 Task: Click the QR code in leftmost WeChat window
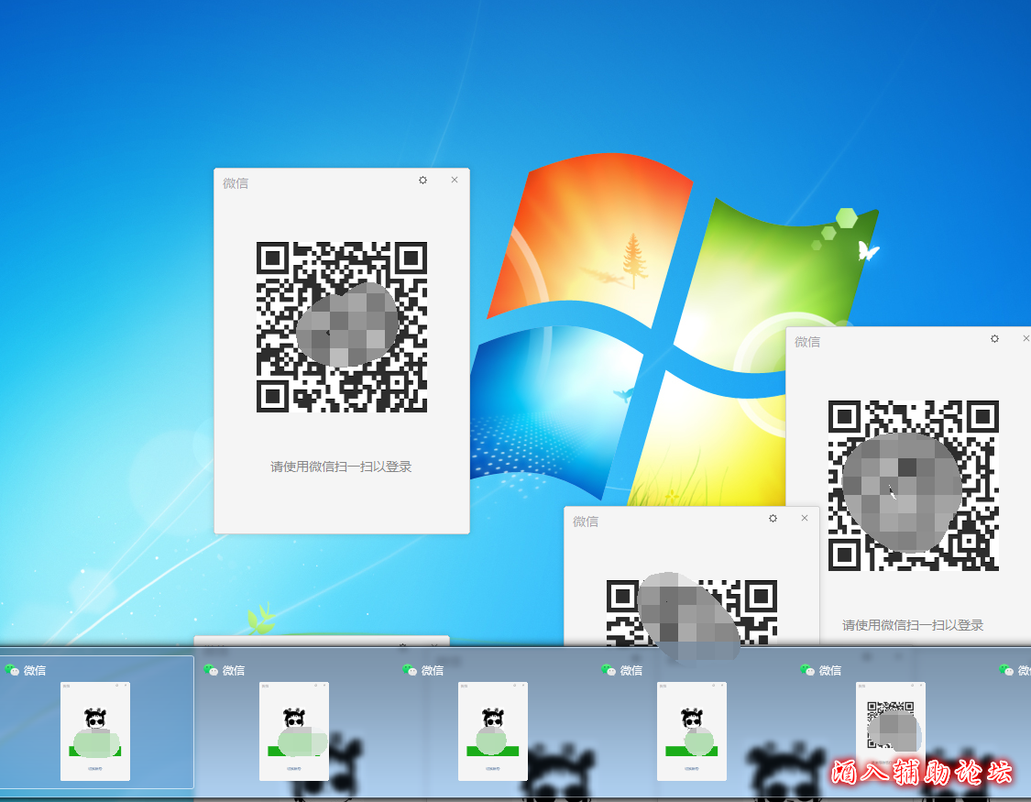tap(342, 327)
